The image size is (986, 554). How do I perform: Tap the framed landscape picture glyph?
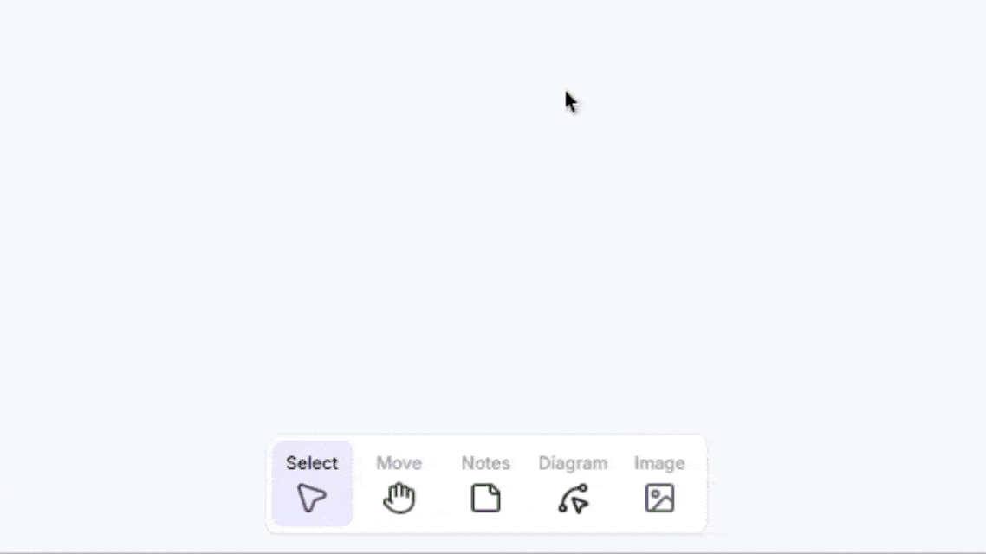pos(659,498)
